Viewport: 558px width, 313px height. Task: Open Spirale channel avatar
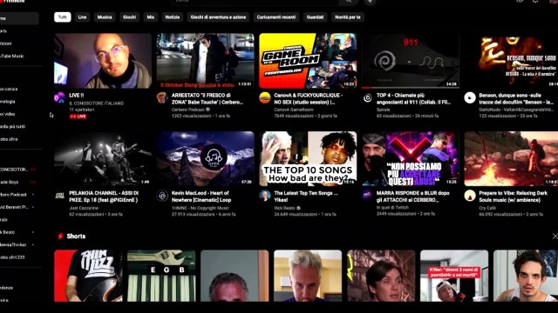tap(367, 97)
